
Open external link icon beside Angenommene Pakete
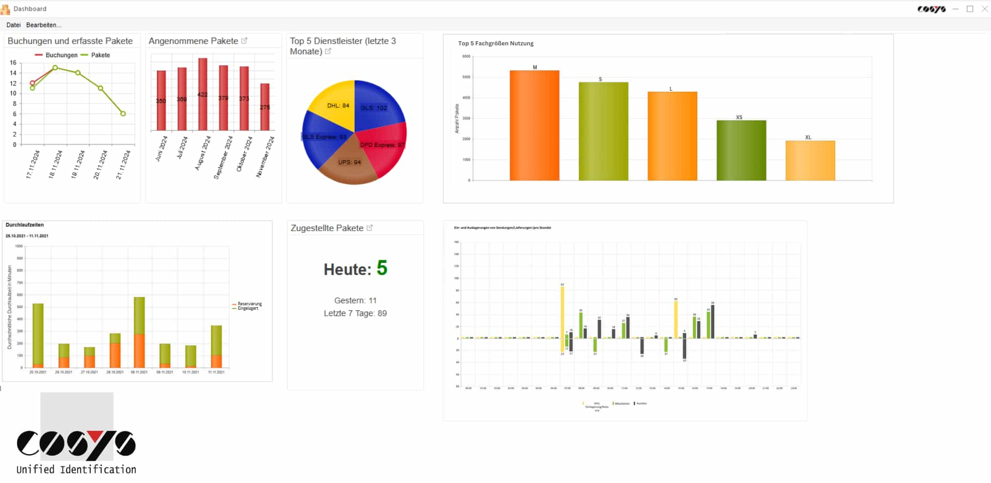point(244,41)
